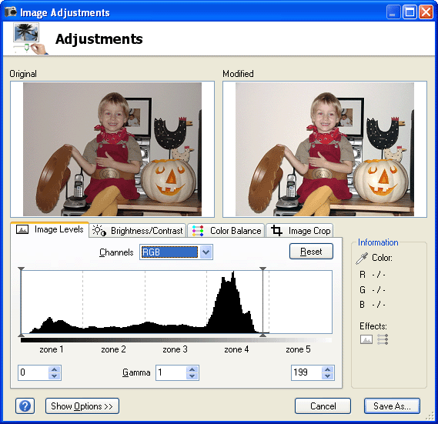Click the Adjustments header picture icon
This screenshot has width=438, height=424.
(x=30, y=38)
